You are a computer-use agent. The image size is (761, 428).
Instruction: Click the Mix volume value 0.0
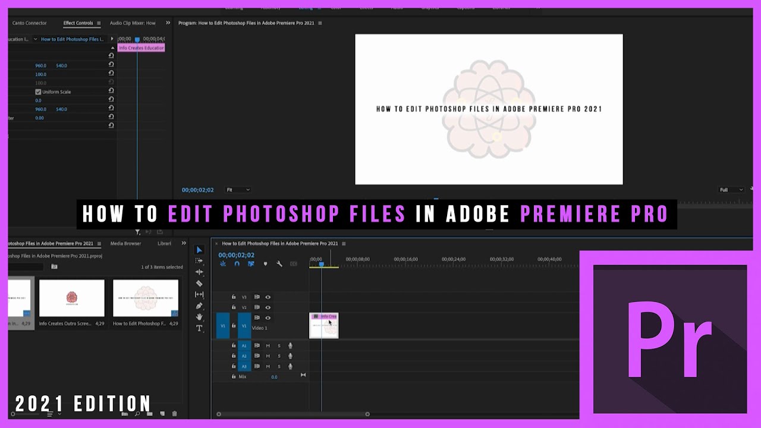pyautogui.click(x=274, y=377)
